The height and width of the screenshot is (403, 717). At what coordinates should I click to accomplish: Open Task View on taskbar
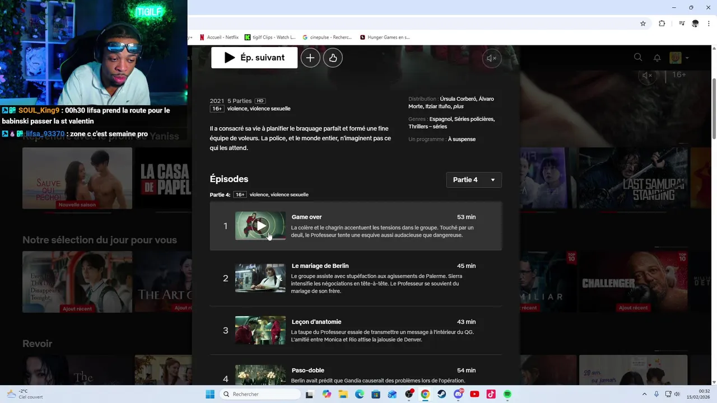coord(309,394)
